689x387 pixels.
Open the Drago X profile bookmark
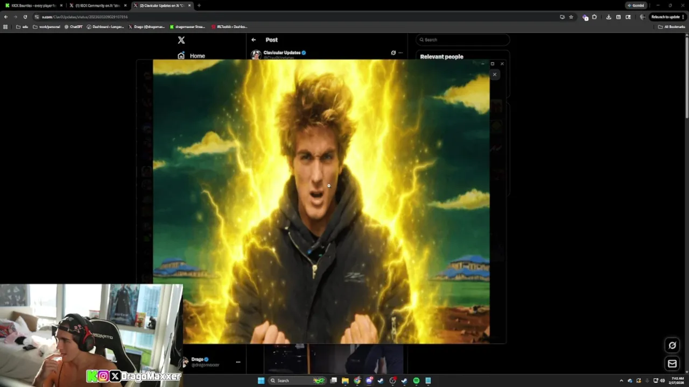pos(146,26)
